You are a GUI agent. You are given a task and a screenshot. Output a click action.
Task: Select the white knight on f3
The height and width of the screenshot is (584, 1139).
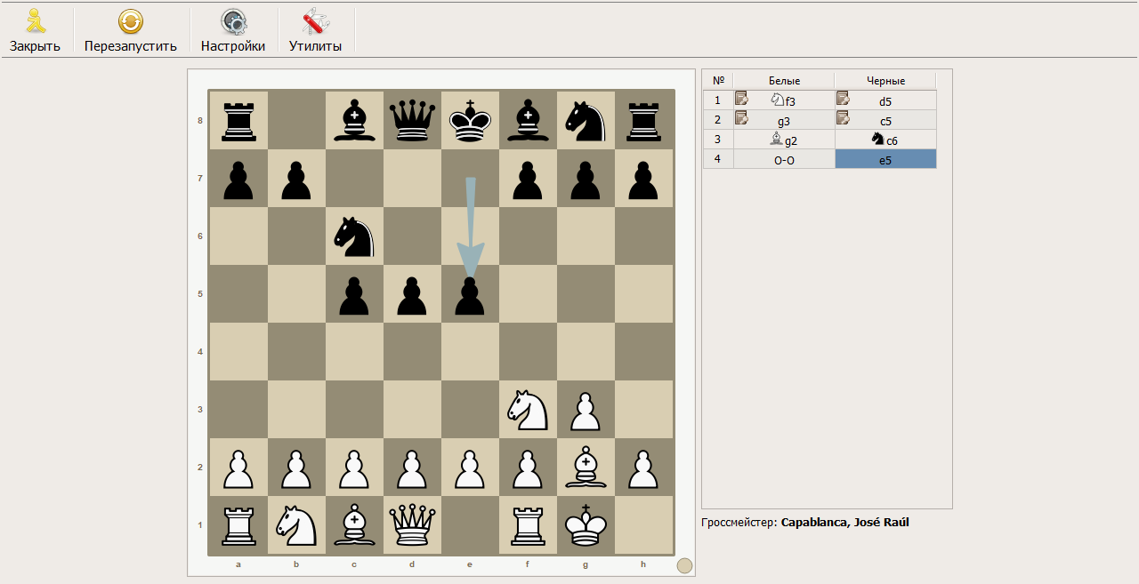(528, 409)
